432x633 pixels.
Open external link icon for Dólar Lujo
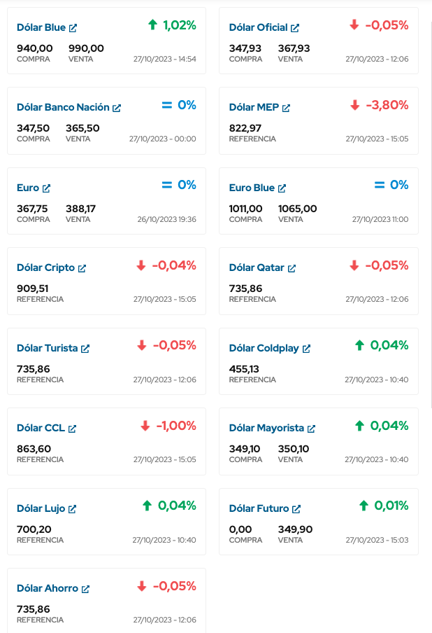point(72,509)
